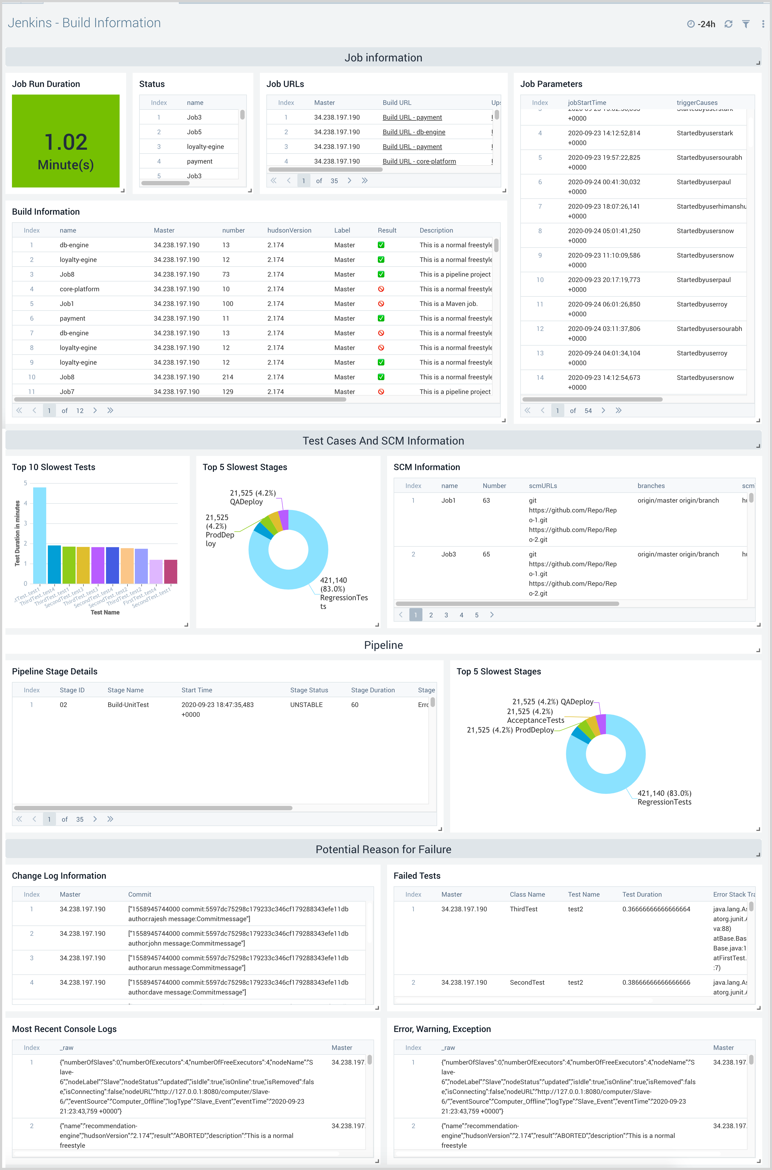772x1170 pixels.
Task: Open the dashboard filter icon
Action: pos(745,24)
